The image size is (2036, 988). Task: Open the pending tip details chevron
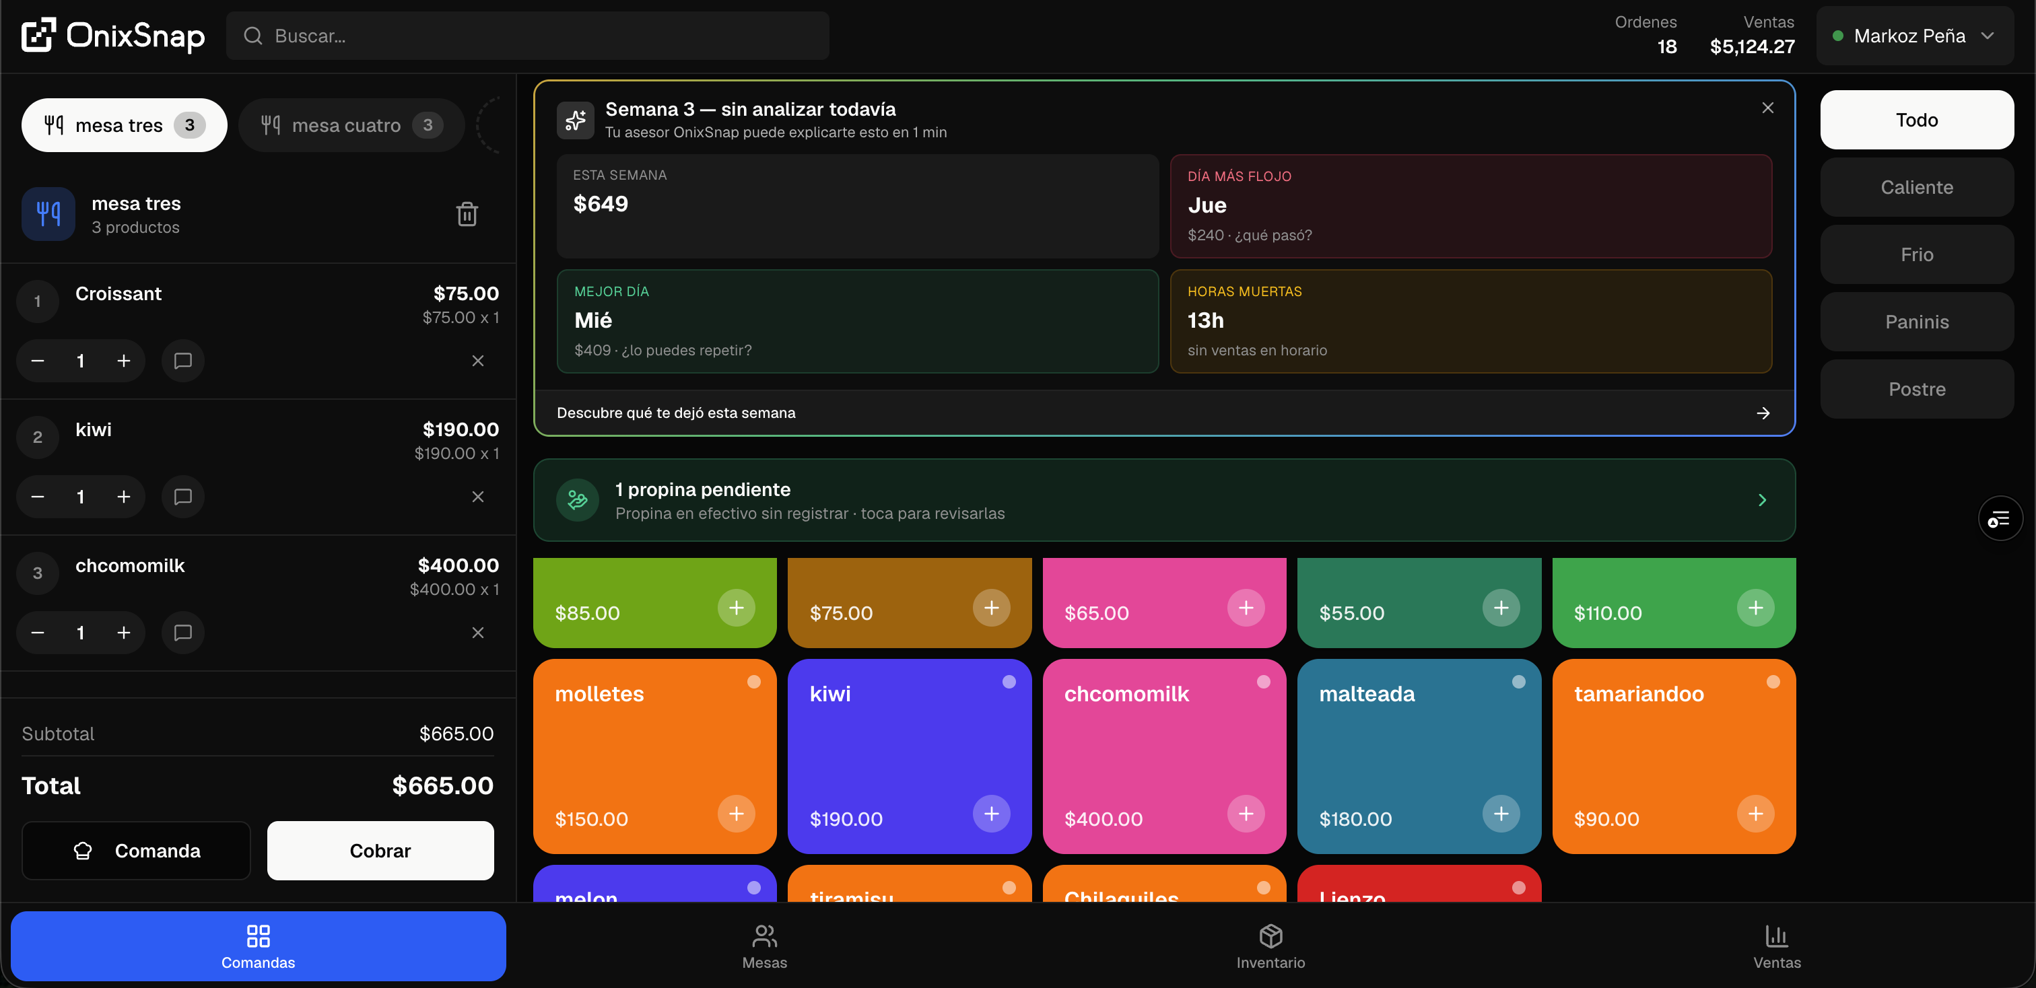1762,500
